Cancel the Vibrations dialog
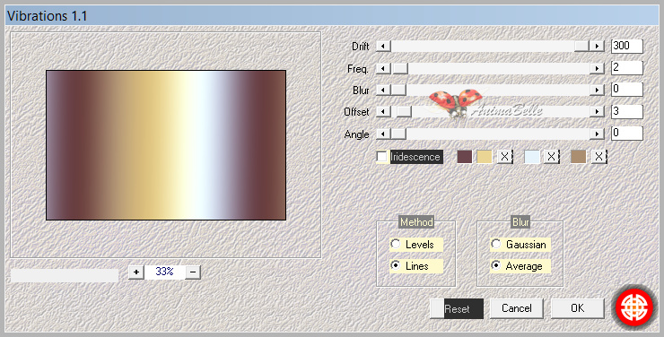The image size is (664, 337). (x=517, y=308)
